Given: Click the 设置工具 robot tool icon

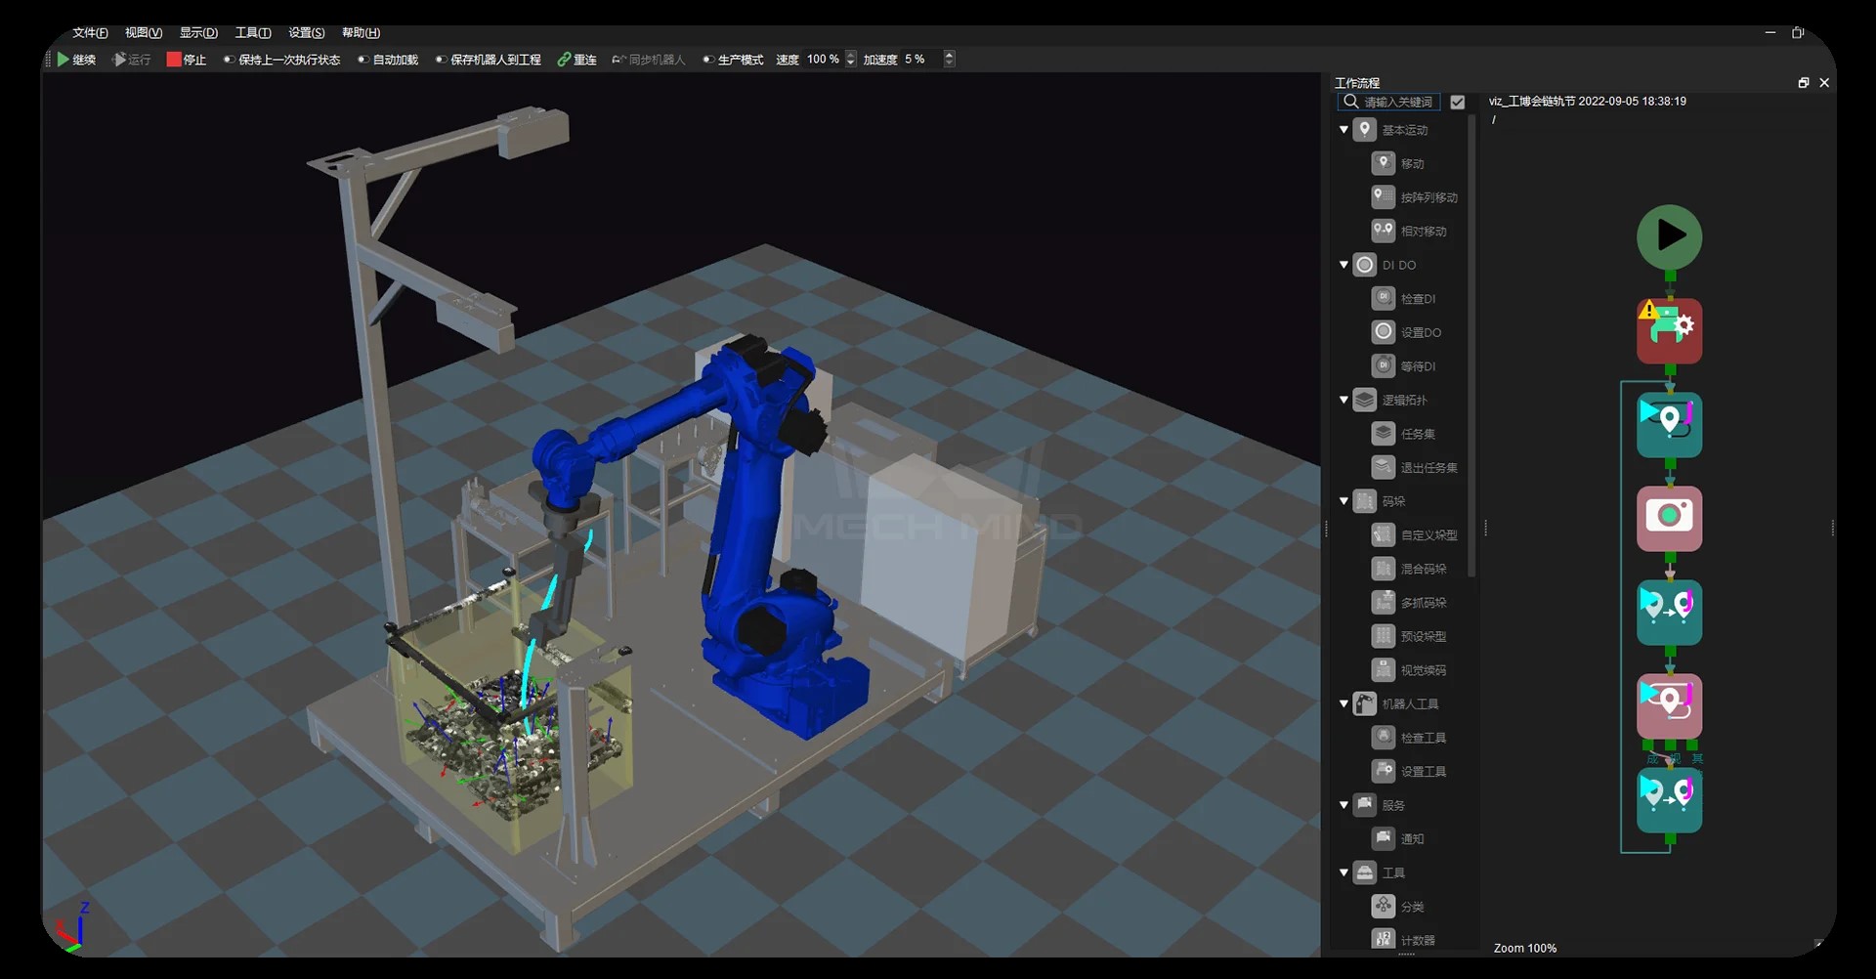Looking at the screenshot, I should pyautogui.click(x=1383, y=771).
